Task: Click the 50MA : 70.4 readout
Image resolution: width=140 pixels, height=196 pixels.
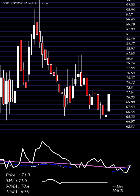Action: (x=18, y=186)
